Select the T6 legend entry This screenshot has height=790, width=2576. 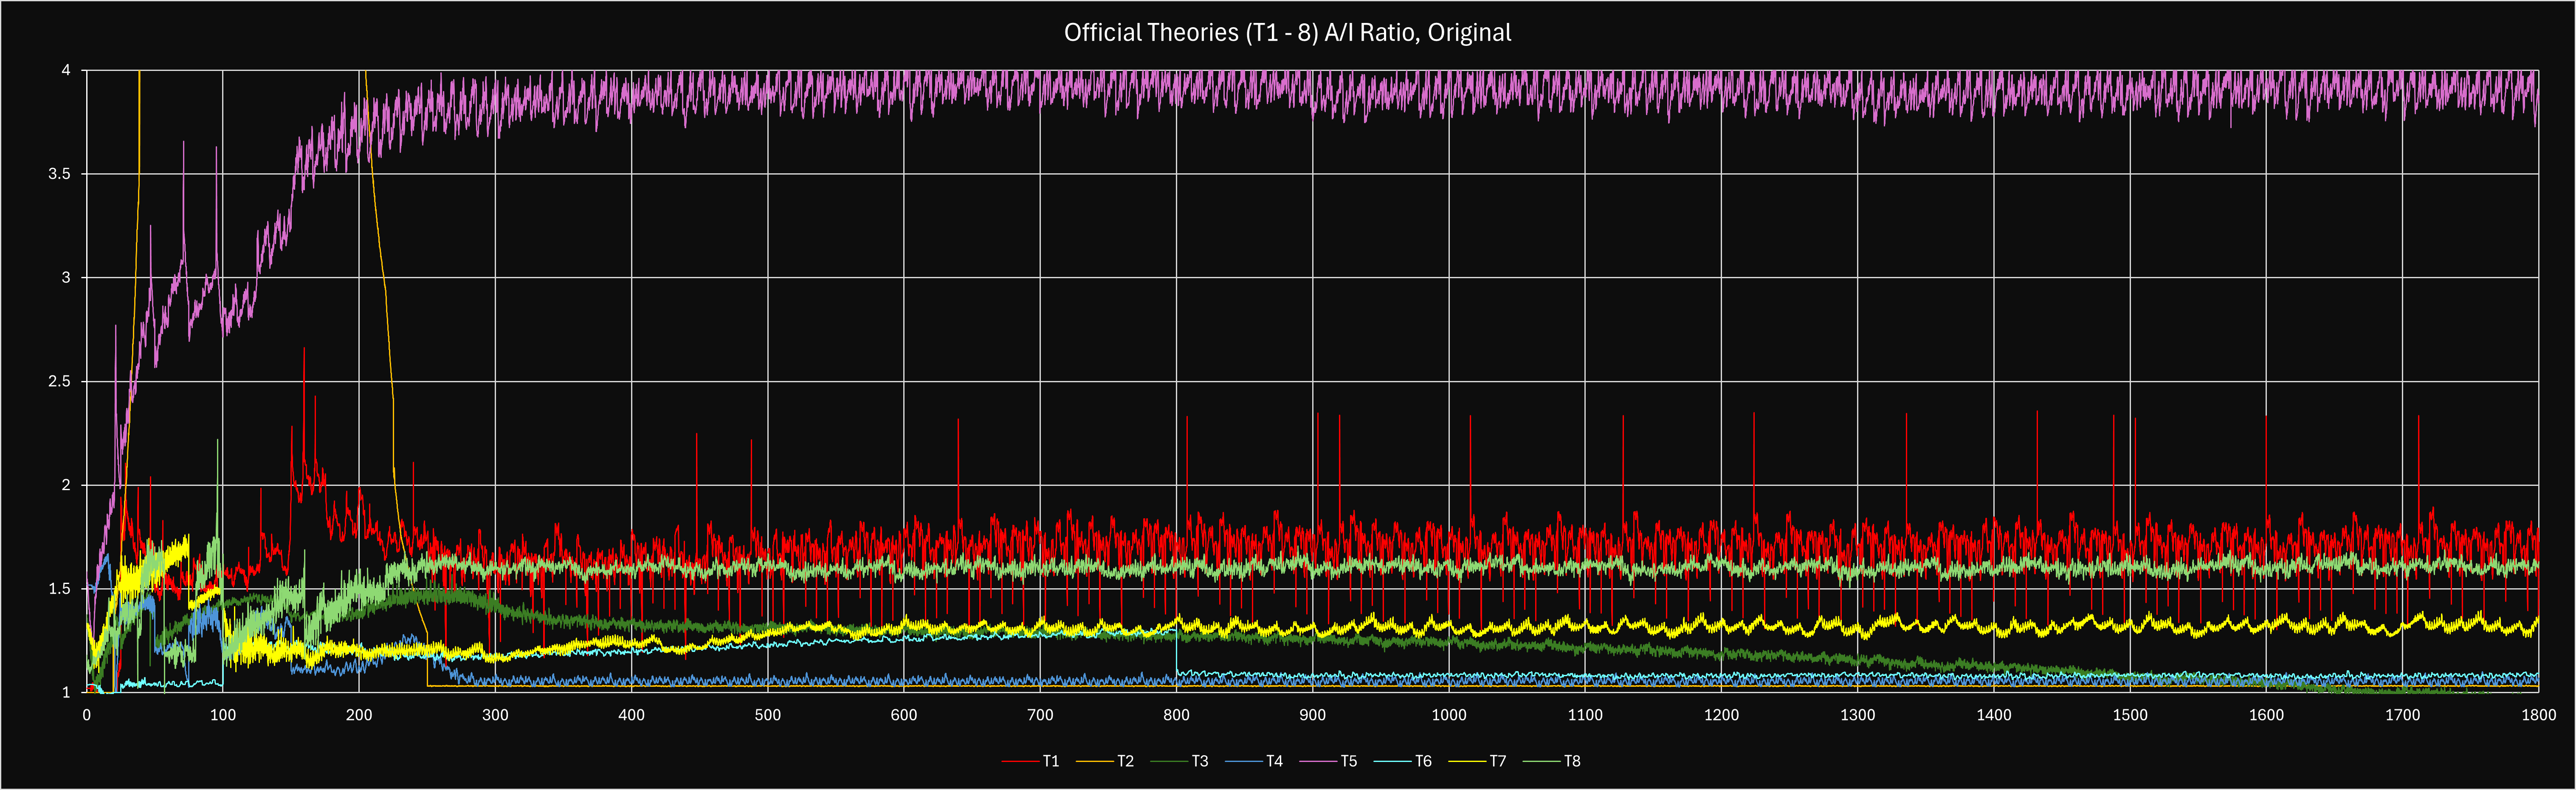point(1403,761)
